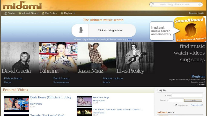This screenshot has height=116, width=207.
Task: Expand the Explore dropdown arrow
Action: 74,13
